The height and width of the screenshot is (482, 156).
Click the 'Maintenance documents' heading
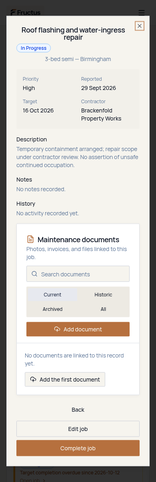[x=78, y=240]
